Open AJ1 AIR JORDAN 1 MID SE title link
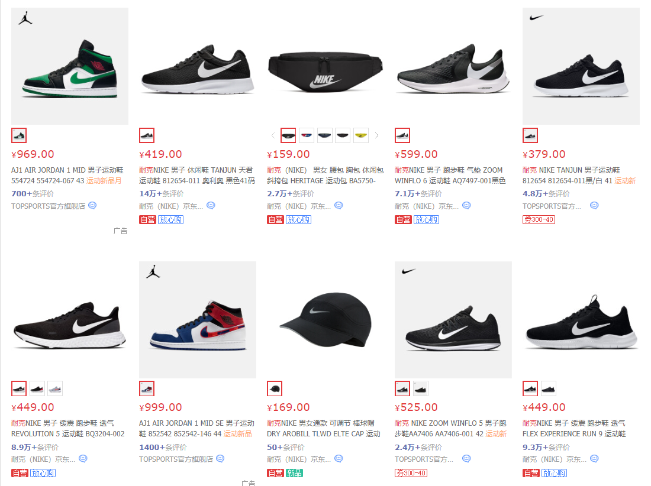Viewport: 651px width, 486px height. tap(197, 429)
